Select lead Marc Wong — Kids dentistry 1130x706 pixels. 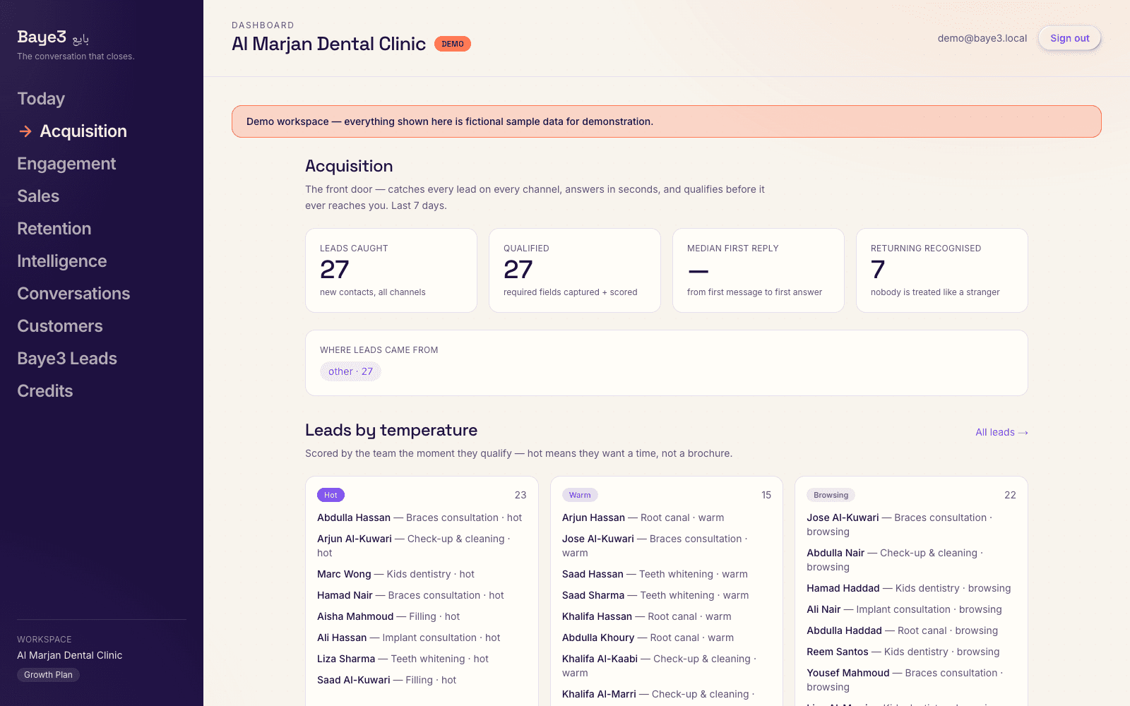395,574
